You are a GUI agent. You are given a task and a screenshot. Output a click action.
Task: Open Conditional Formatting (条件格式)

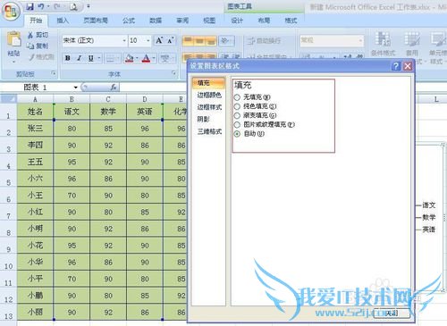click(x=383, y=44)
